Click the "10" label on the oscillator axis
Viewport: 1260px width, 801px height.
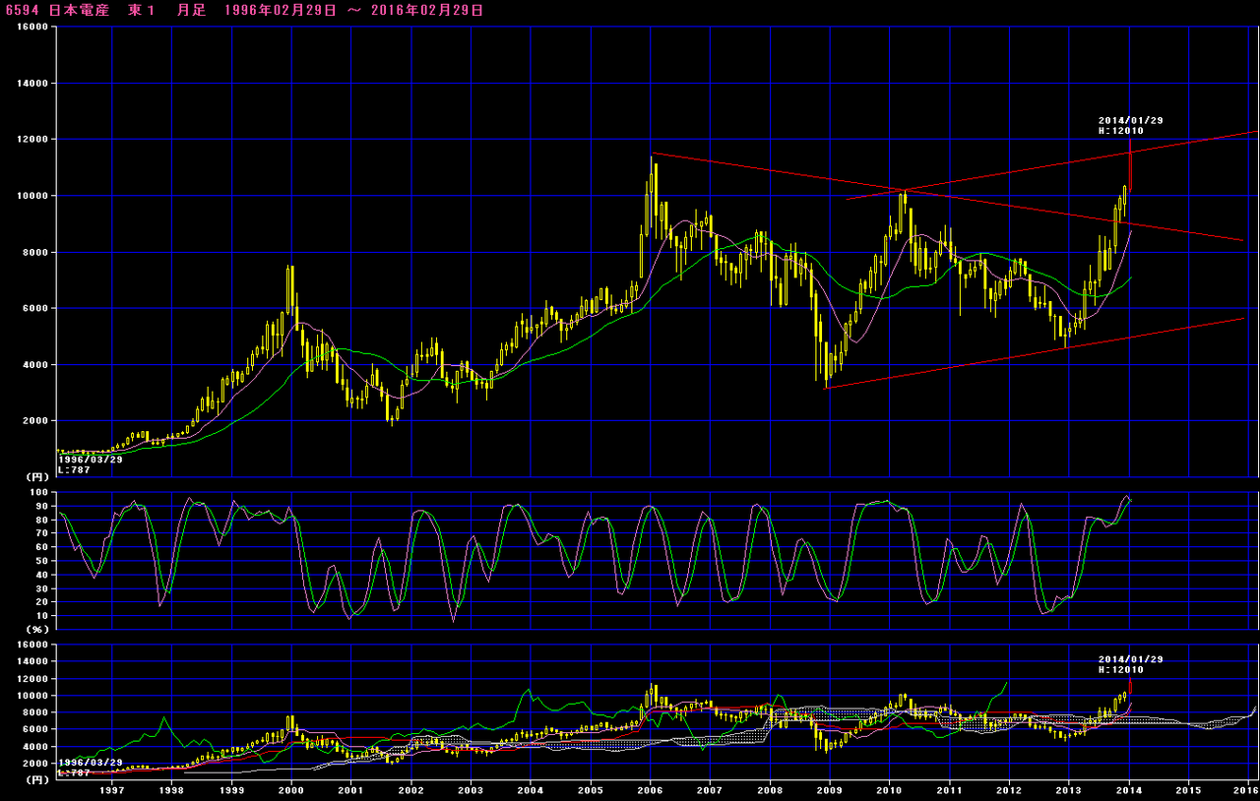(43, 616)
